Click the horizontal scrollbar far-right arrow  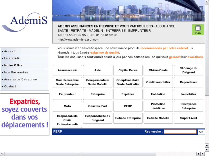203,154
